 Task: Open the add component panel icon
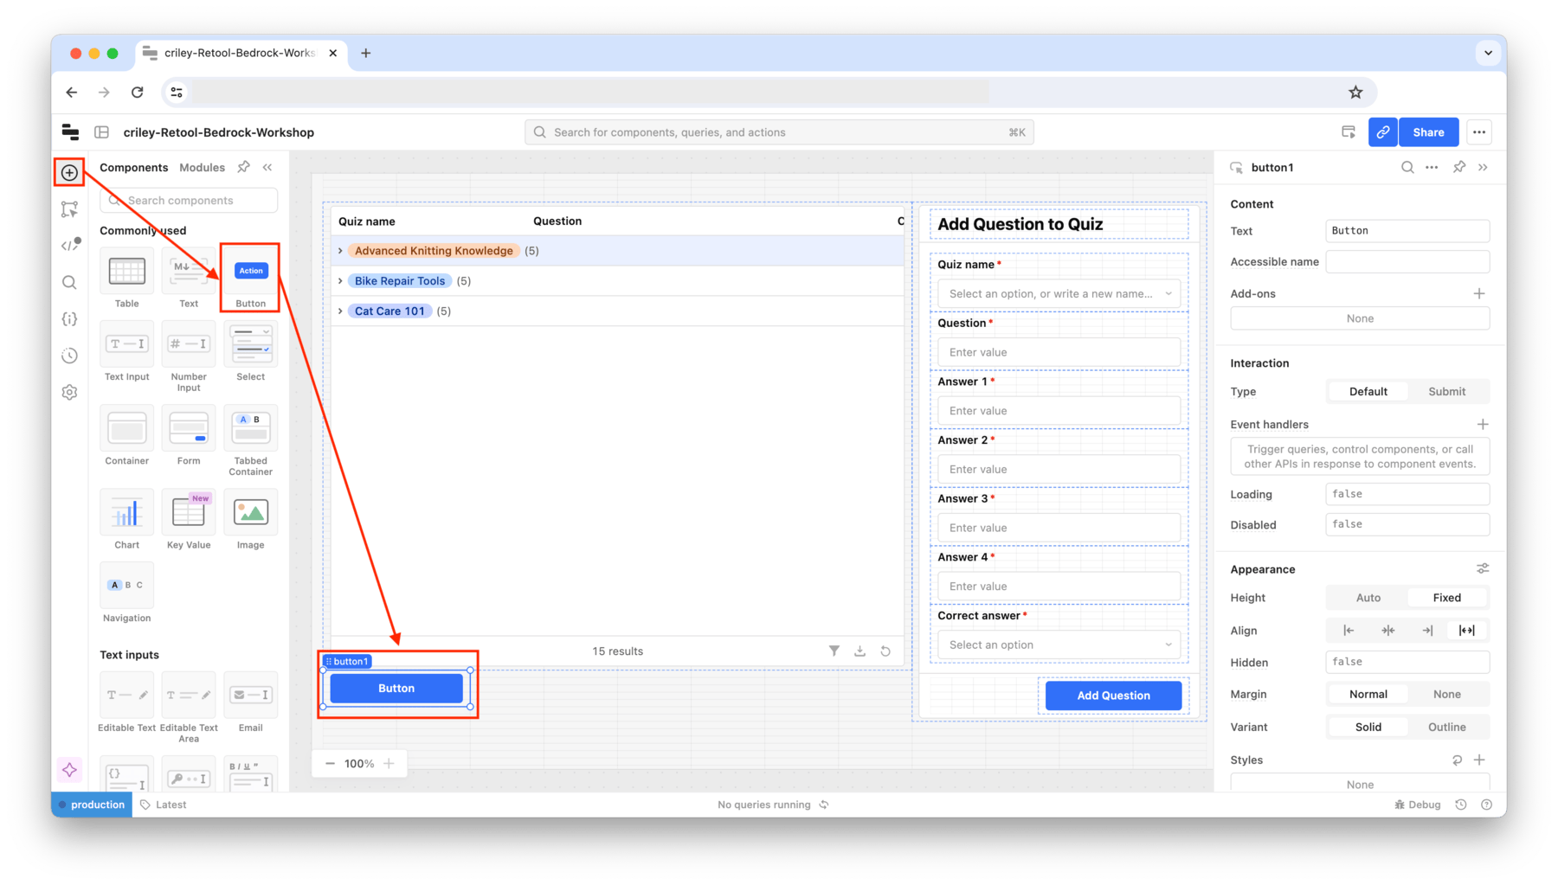(70, 173)
